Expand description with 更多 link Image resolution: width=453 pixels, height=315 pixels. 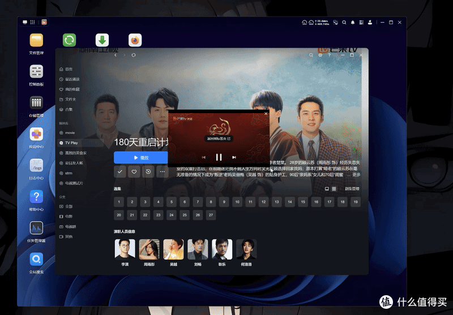[x=357, y=175]
